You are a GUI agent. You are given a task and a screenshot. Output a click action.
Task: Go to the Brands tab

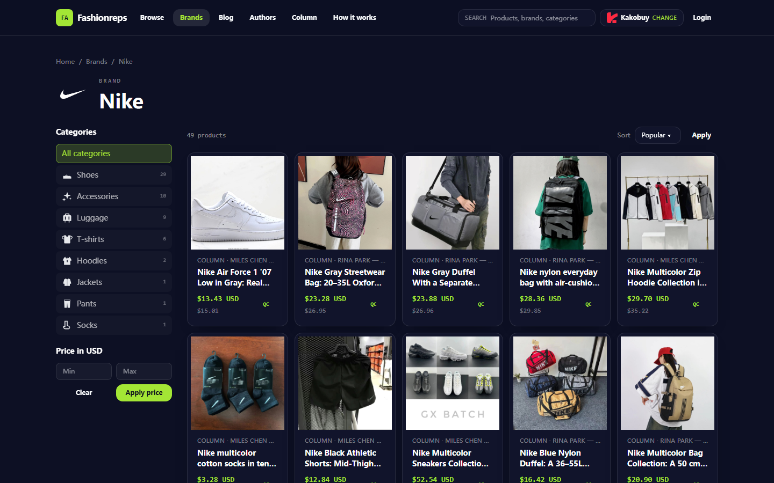pos(191,18)
